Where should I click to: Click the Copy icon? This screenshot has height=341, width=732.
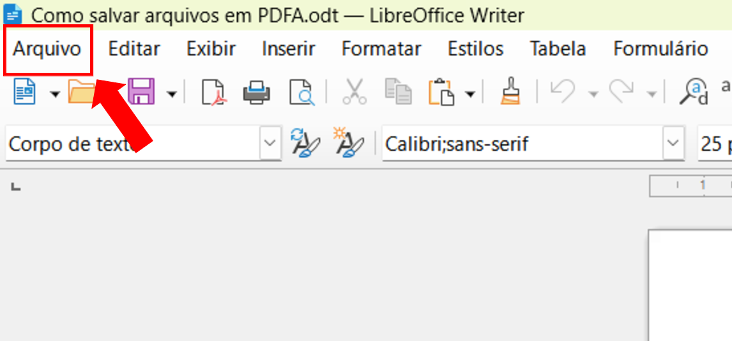(x=398, y=93)
